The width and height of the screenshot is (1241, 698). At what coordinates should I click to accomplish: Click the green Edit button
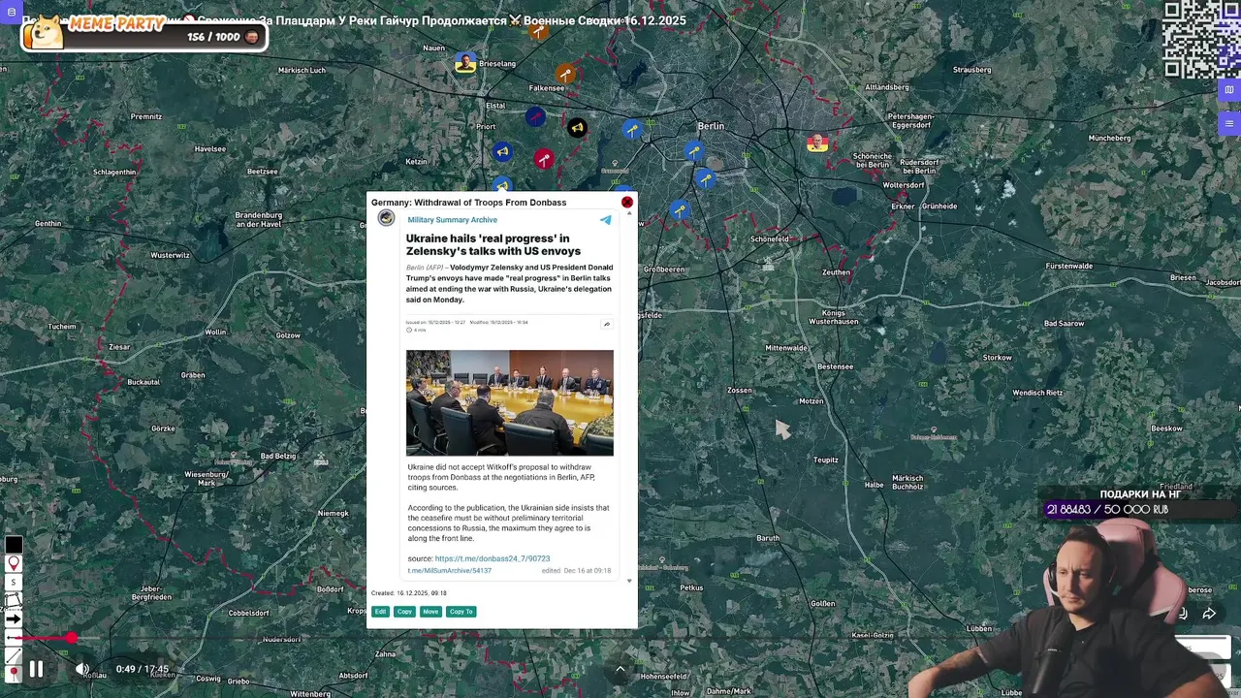380,612
